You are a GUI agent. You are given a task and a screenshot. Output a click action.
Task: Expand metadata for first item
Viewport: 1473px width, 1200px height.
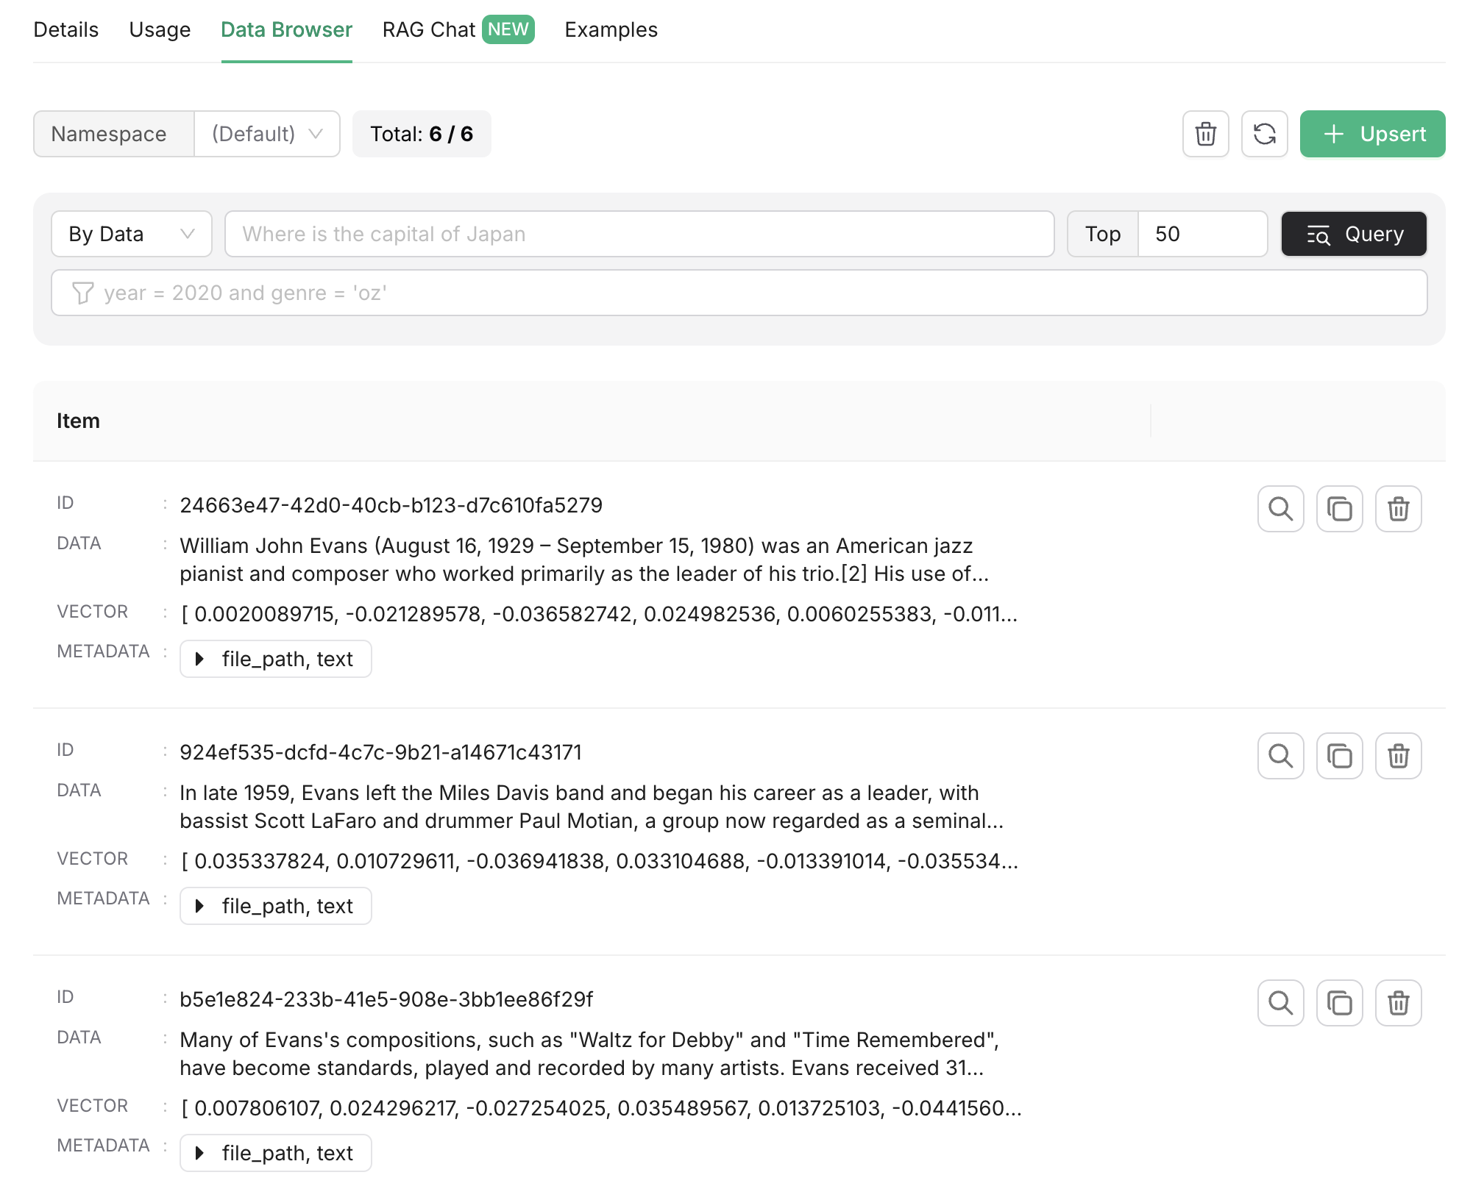pyautogui.click(x=201, y=658)
